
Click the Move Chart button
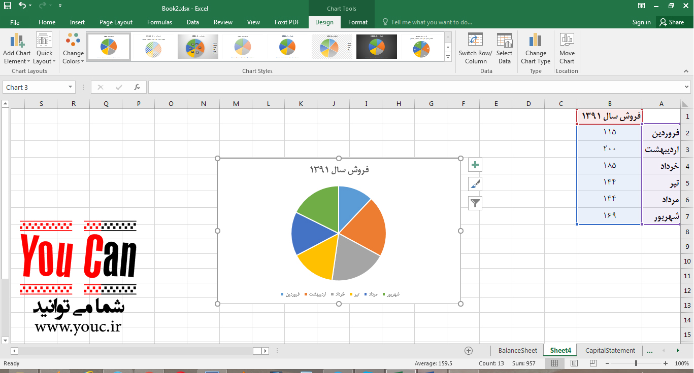567,49
